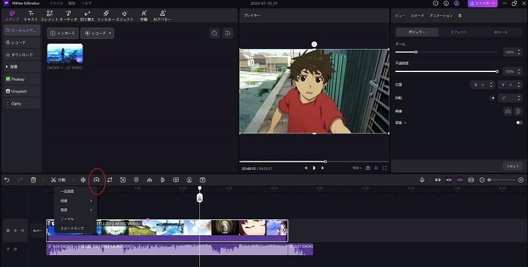Select レコード in the left sidebar
The image size is (528, 267).
point(22,42)
